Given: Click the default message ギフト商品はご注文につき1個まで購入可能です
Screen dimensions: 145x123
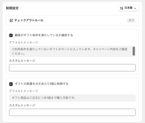Looking at the screenshot, I should 72,98.
